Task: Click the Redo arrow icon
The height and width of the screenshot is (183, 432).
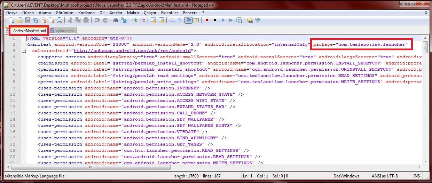Action: coord(105,20)
